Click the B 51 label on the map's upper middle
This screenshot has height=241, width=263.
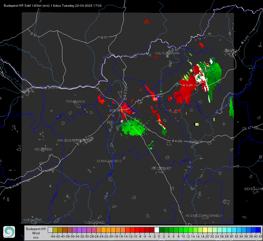pyautogui.click(x=104, y=37)
